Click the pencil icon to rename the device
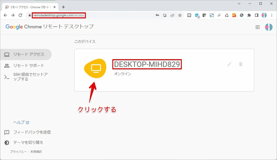This screenshot has width=277, height=160. (x=229, y=64)
